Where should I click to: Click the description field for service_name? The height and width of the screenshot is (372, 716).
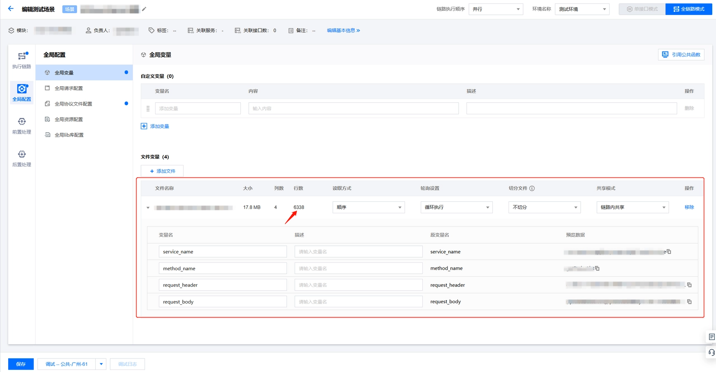pos(358,252)
